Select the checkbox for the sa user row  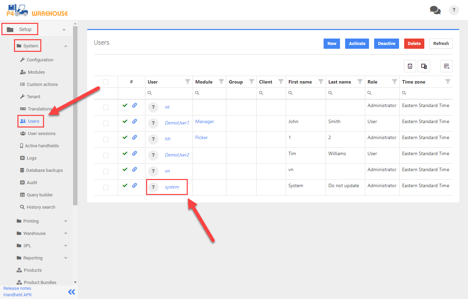coord(106,107)
